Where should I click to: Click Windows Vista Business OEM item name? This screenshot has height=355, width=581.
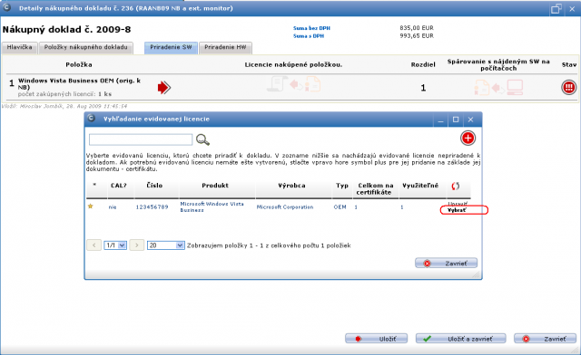click(79, 84)
